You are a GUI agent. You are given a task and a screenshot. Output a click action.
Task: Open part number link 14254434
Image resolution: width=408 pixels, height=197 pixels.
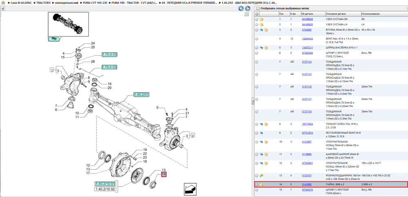[307, 39]
